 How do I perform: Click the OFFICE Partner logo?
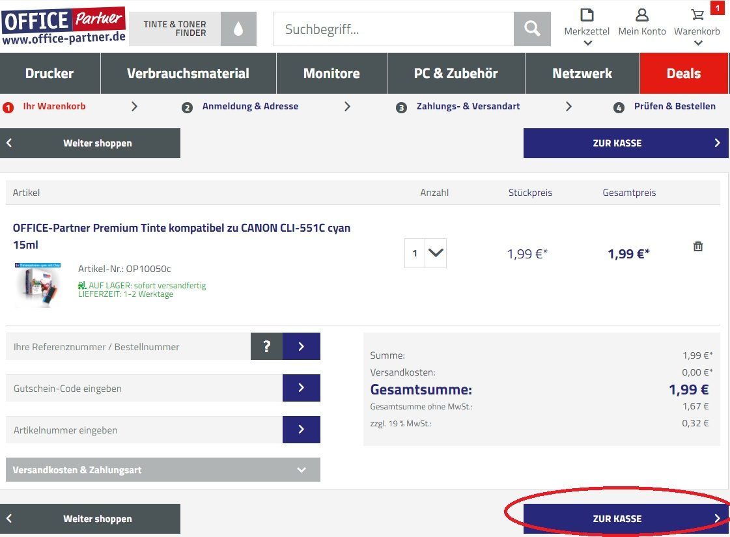(64, 26)
